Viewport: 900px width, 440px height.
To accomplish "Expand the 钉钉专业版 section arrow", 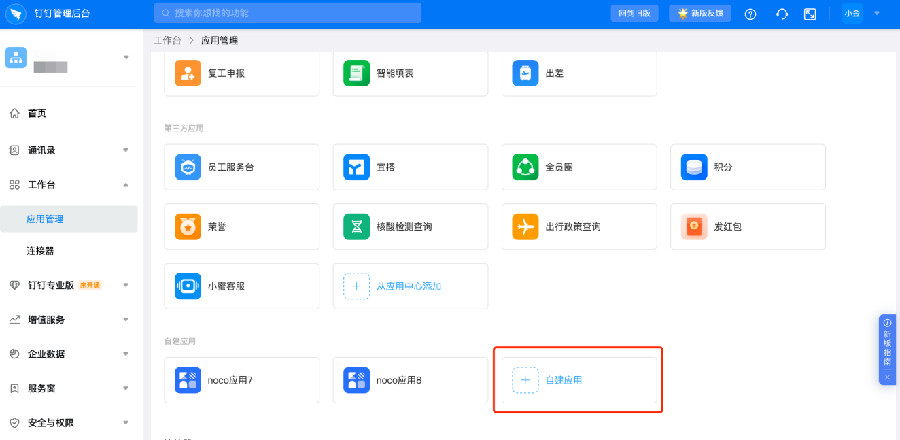I will 126,286.
